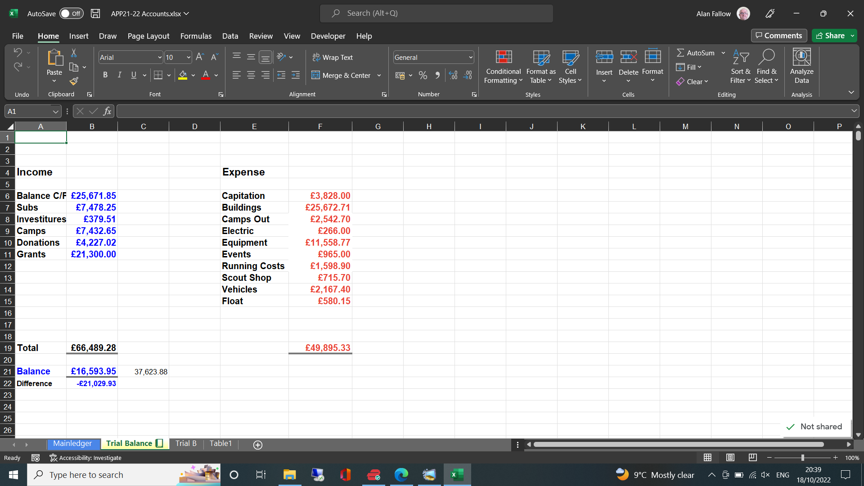The width and height of the screenshot is (864, 486).
Task: Click Accessibility: Investigate in status bar
Action: coord(85,458)
